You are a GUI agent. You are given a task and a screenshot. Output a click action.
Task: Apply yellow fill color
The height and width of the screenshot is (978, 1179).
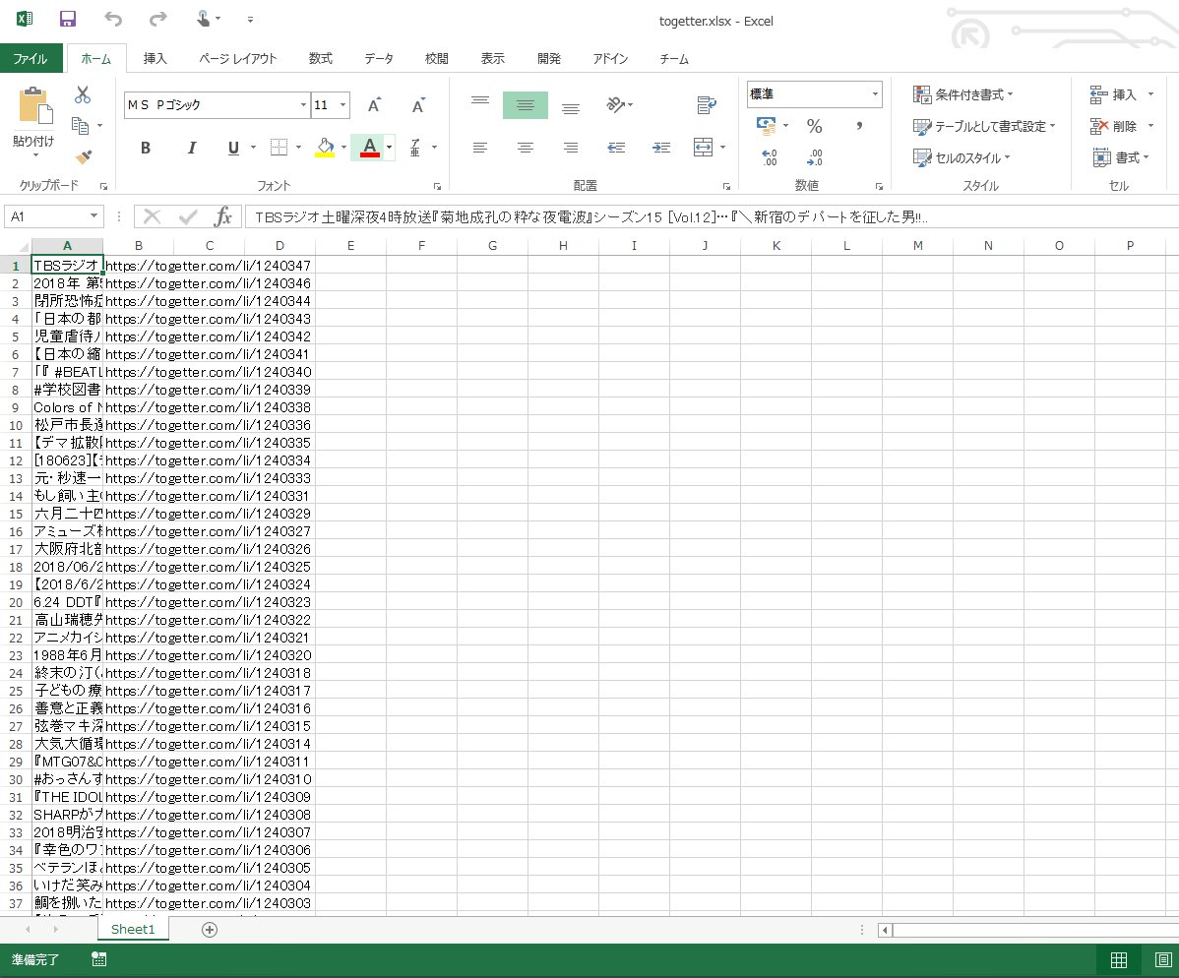coord(325,148)
